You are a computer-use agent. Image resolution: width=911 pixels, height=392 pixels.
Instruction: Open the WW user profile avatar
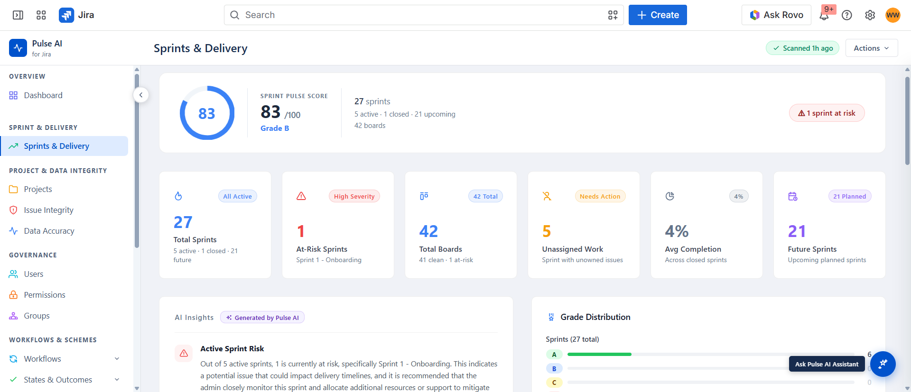click(893, 15)
